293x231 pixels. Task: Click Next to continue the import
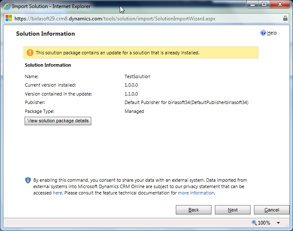233,210
